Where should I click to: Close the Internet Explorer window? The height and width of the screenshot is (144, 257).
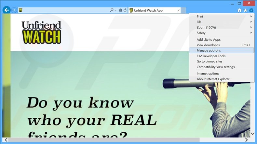(249, 3)
